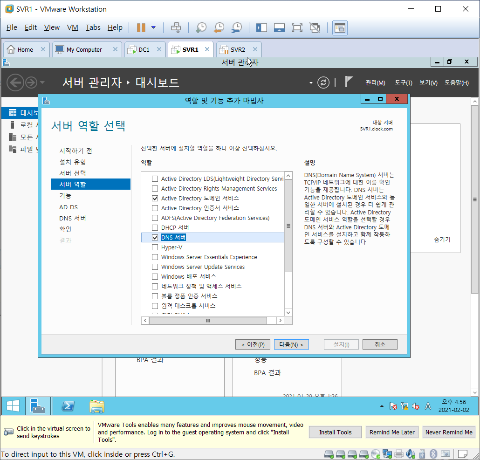The image size is (480, 460).
Task: Click the Unity mode toolbar icon
Action: tap(315, 28)
